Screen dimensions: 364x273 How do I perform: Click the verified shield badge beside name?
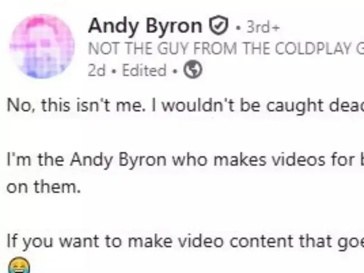[x=219, y=25]
